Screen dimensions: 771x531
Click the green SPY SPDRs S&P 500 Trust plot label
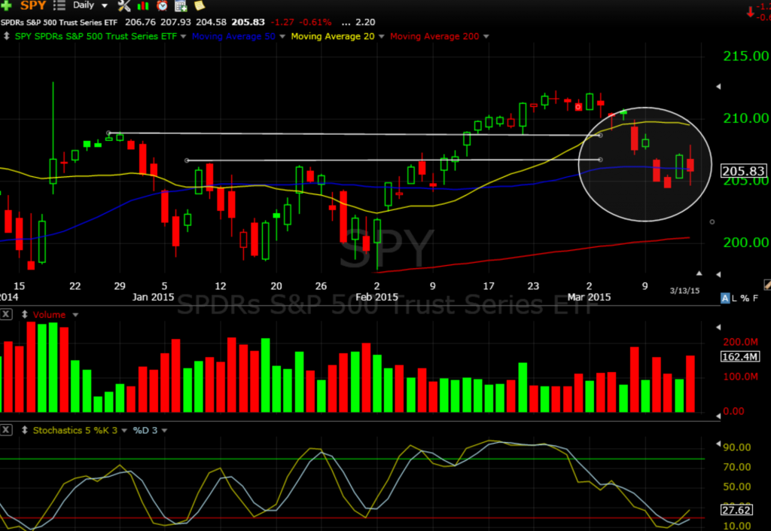[96, 36]
